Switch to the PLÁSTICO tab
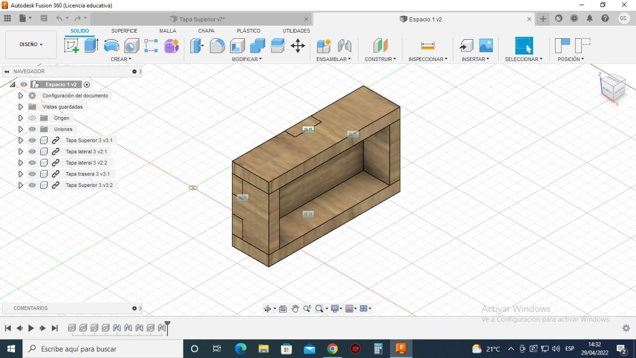This screenshot has height=358, width=636. click(x=248, y=31)
